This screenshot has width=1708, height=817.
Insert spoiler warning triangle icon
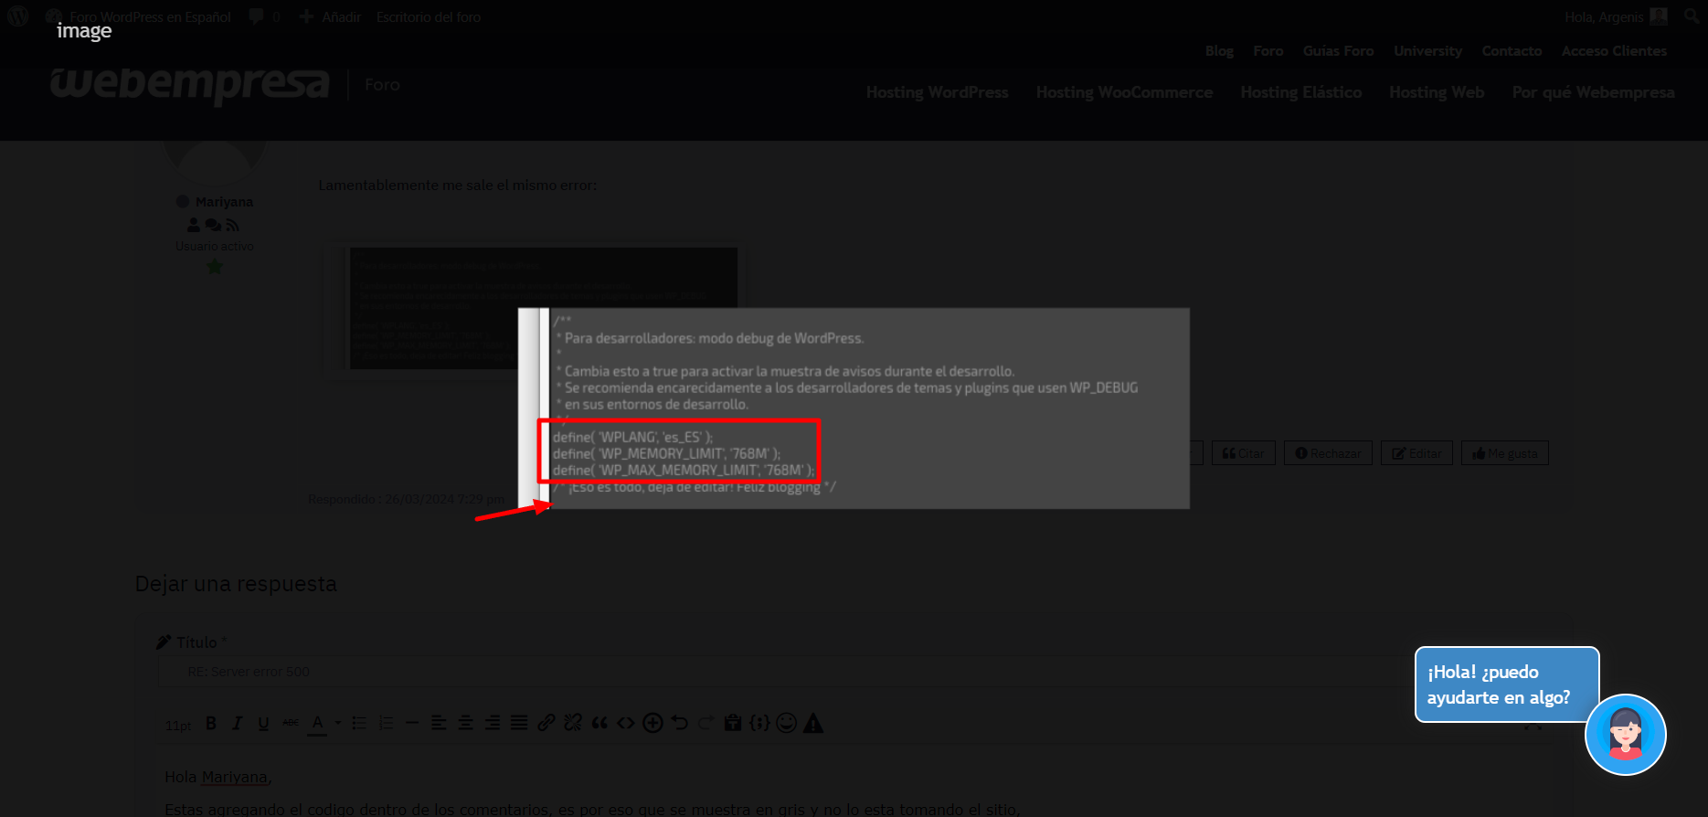(x=813, y=723)
